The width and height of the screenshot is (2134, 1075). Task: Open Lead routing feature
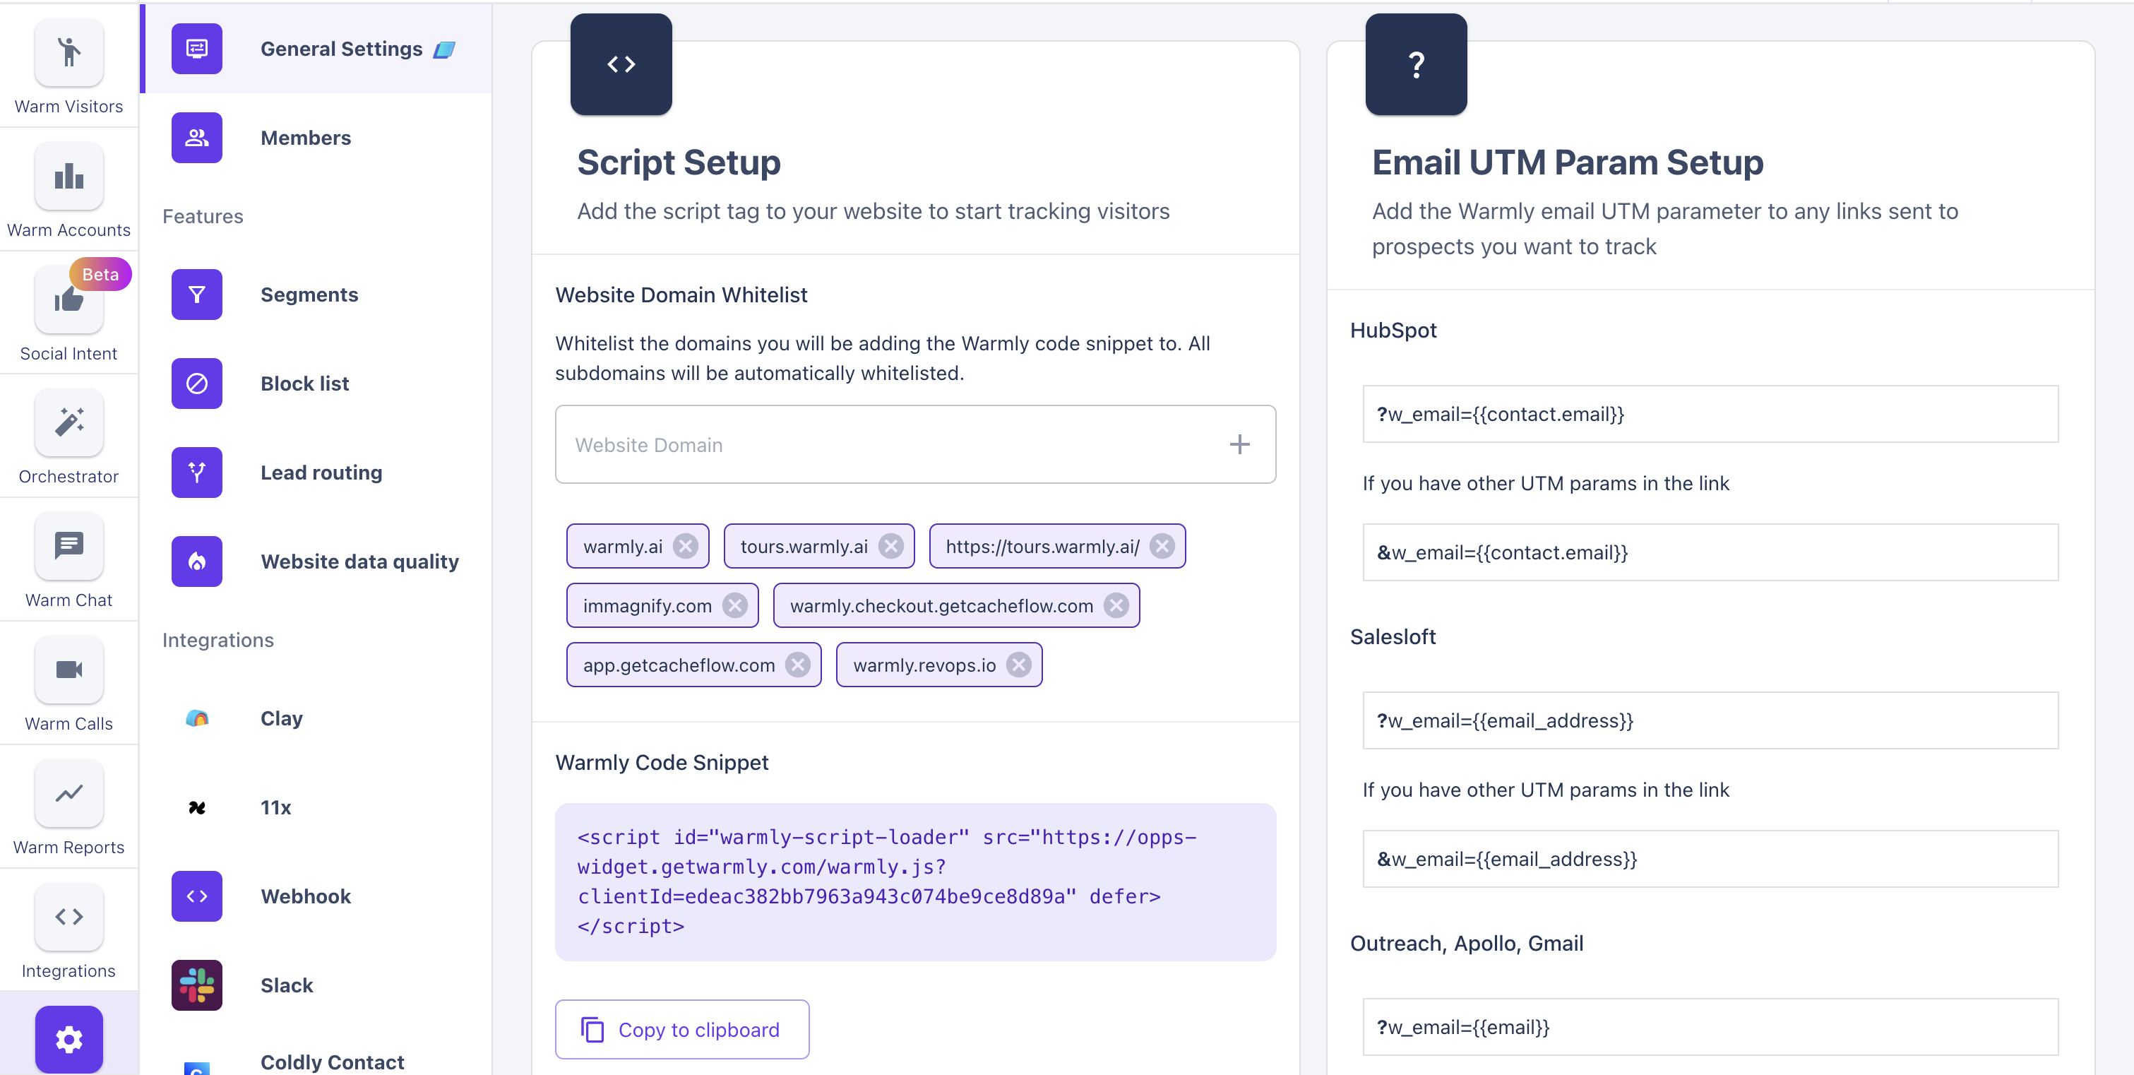click(321, 473)
